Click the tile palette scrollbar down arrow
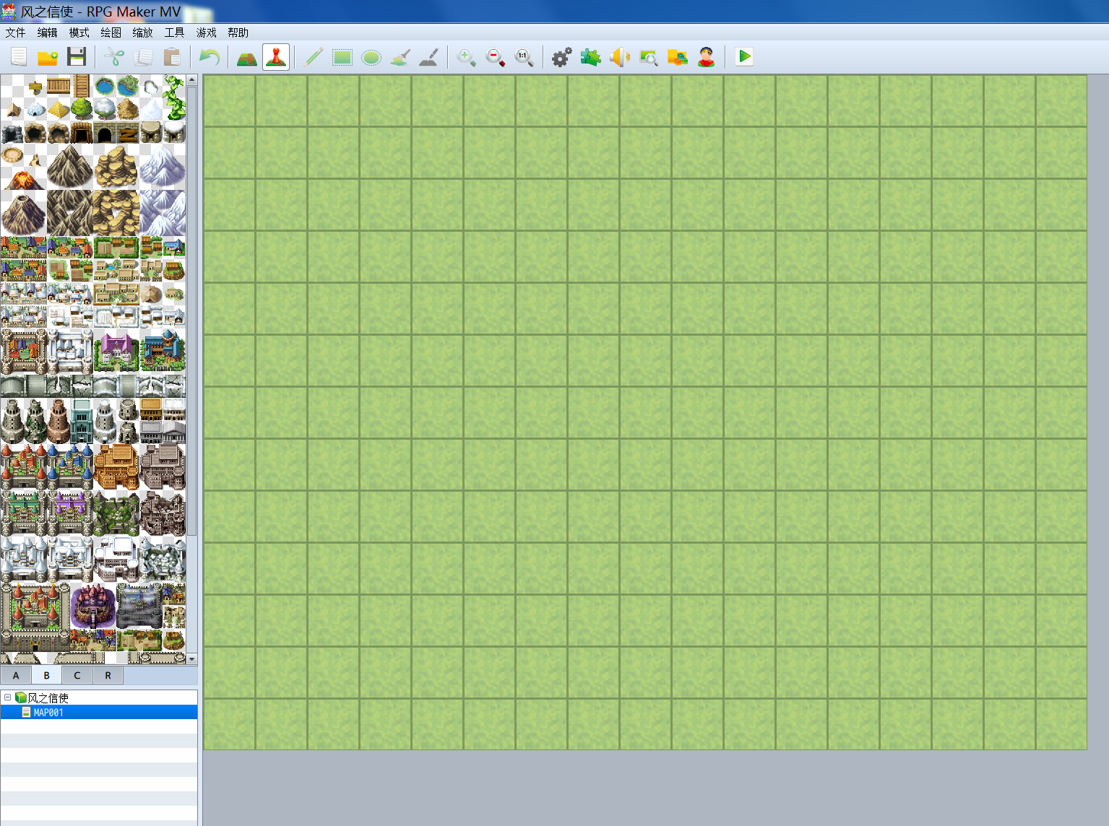 [x=191, y=658]
